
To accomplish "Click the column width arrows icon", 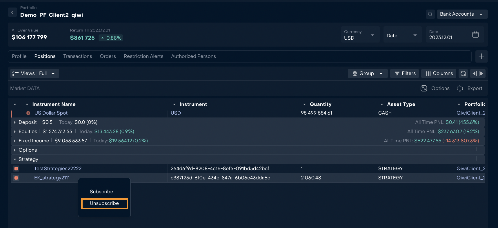I will (478, 73).
